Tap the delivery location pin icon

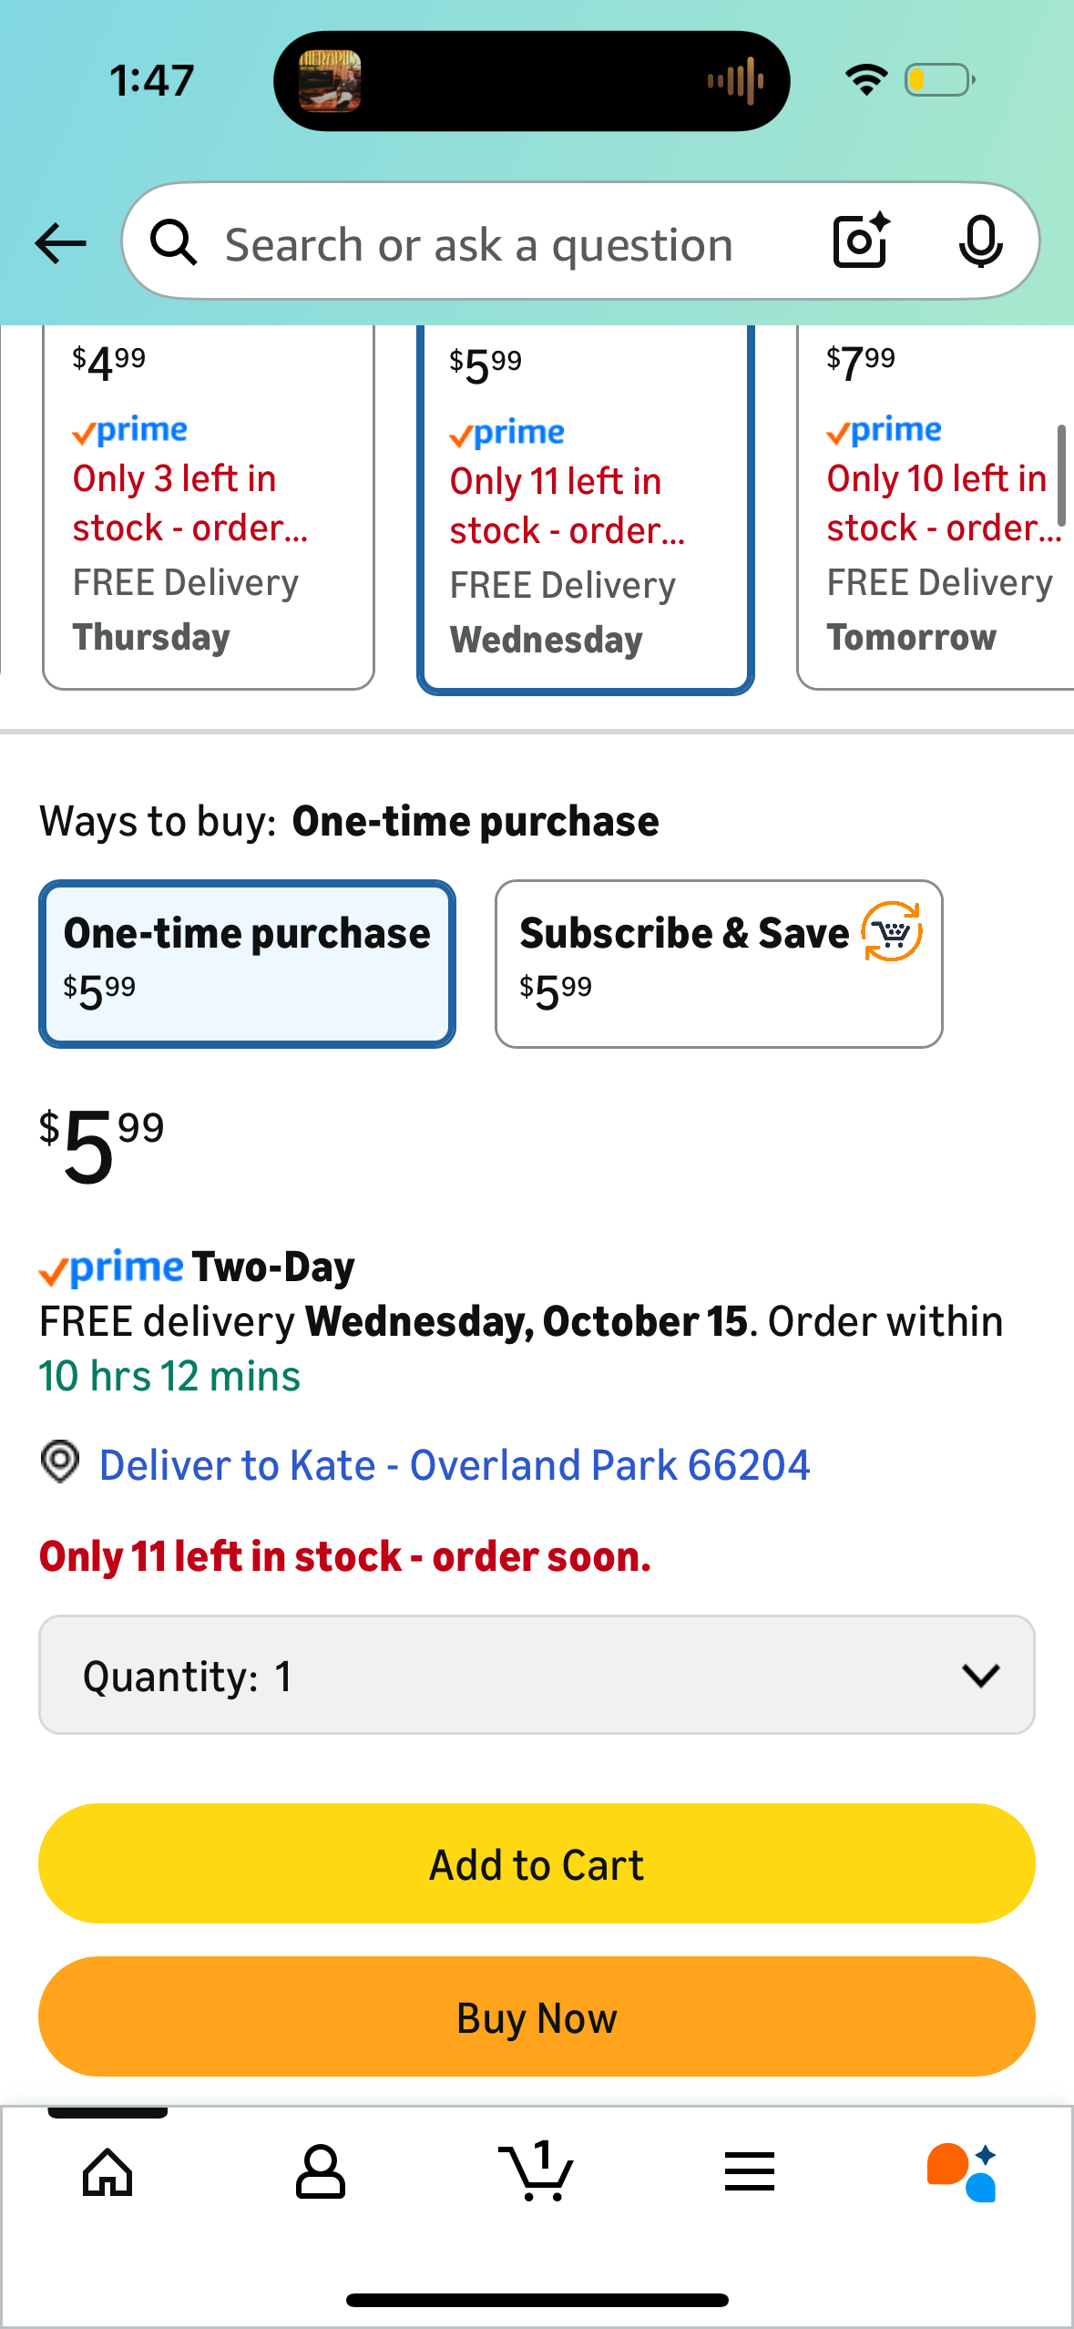(x=60, y=1462)
